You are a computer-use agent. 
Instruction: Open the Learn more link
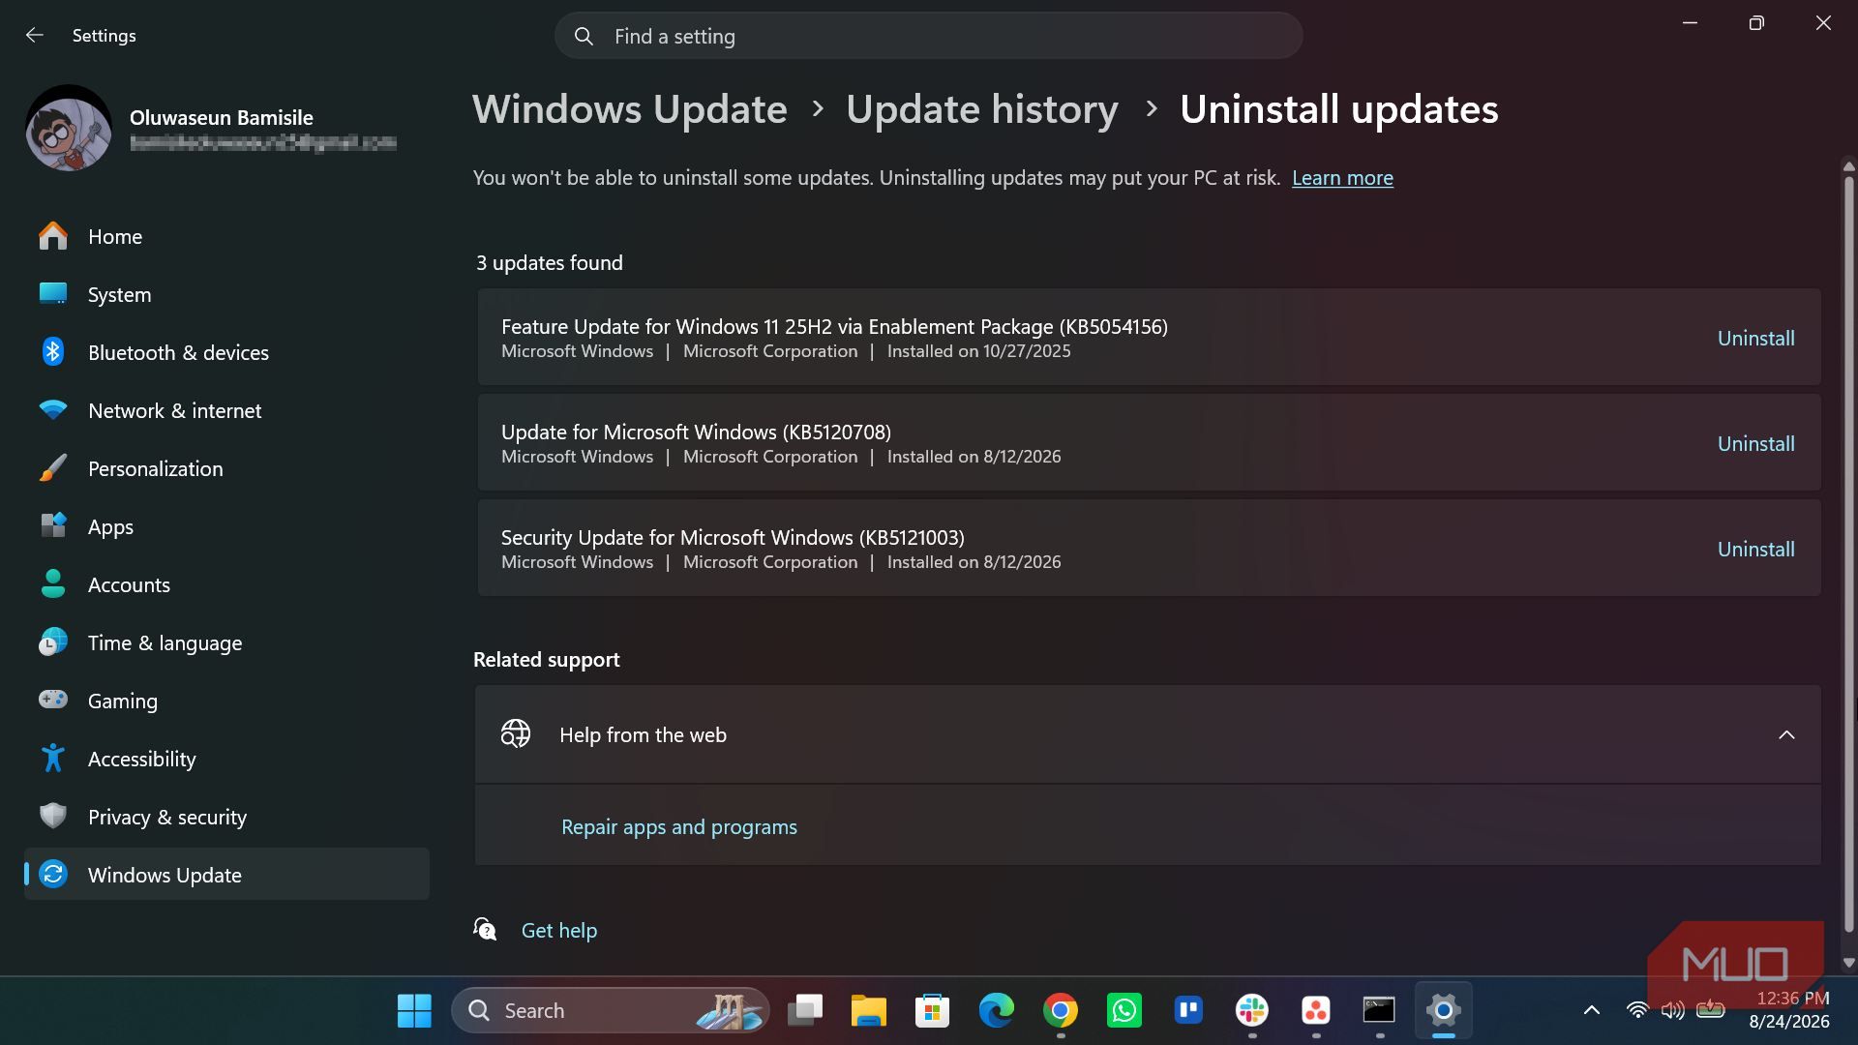click(x=1342, y=178)
